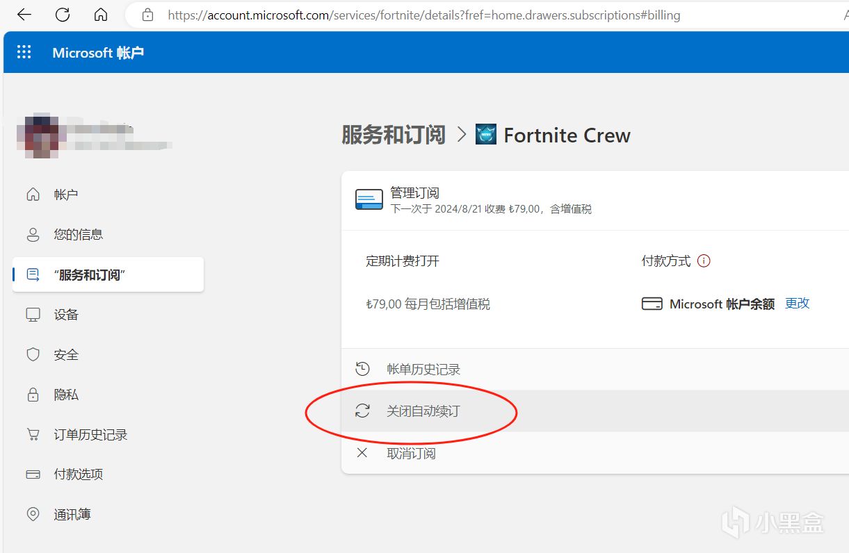Click the 服务和订阅 breadcrumb link

[x=393, y=135]
